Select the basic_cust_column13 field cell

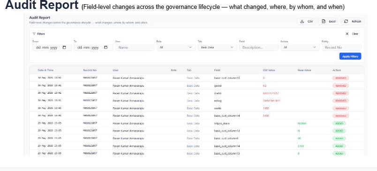click(x=227, y=131)
